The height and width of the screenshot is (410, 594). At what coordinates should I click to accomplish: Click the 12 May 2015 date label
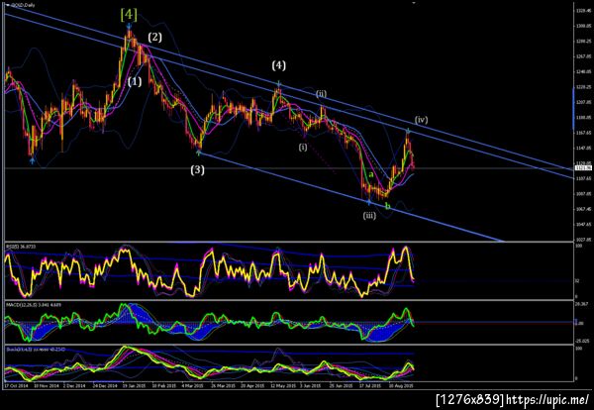(x=281, y=386)
